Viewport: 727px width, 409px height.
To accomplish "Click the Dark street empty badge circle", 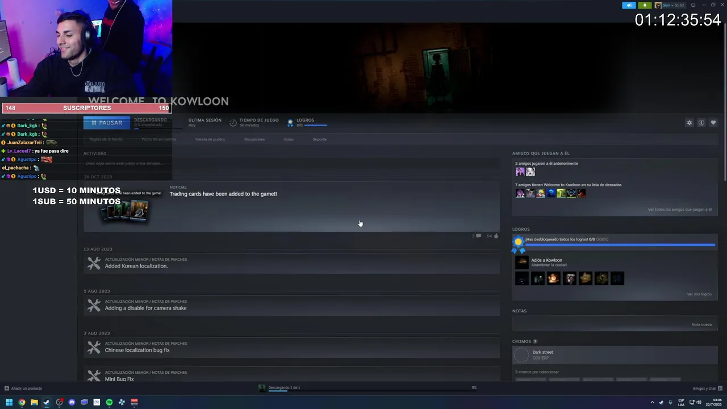I will (521, 356).
